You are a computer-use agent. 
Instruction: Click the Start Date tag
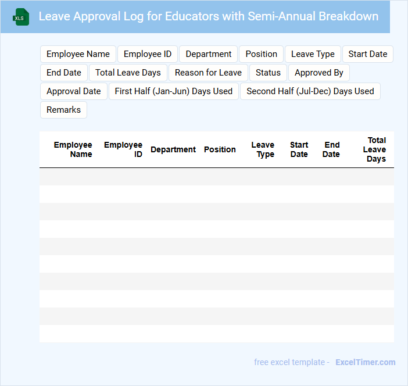[x=368, y=54]
